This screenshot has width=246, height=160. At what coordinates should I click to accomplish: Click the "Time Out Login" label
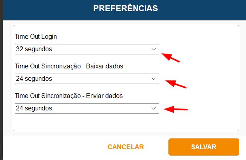coord(36,37)
